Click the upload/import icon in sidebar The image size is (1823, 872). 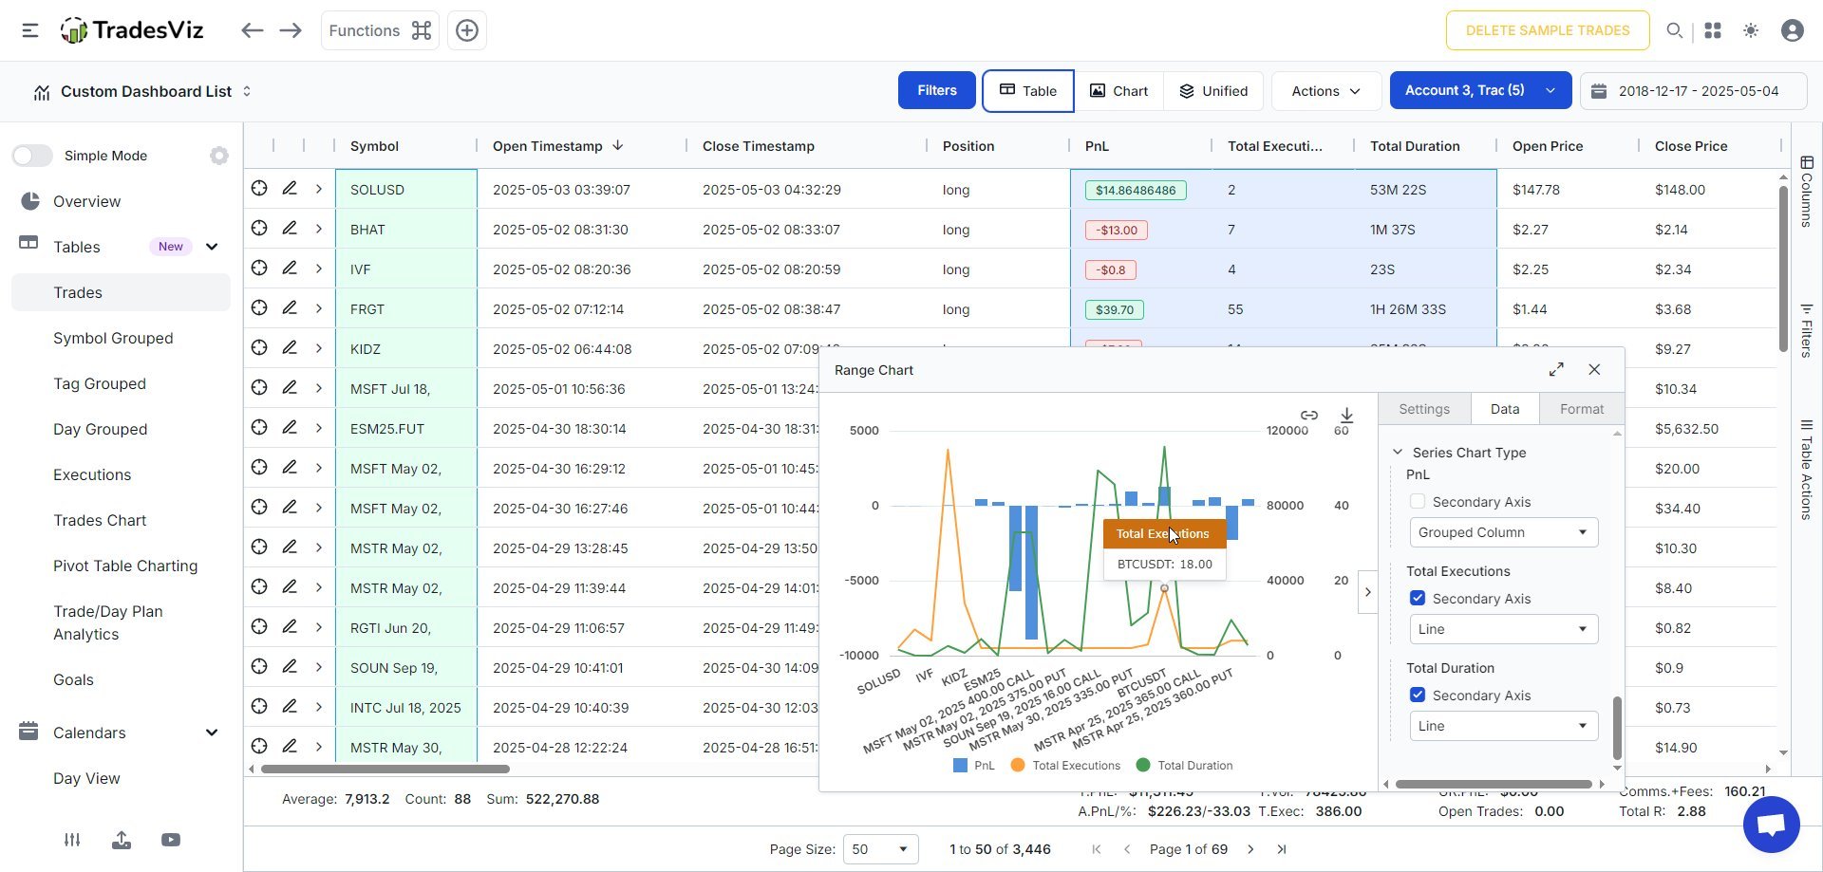coord(122,840)
